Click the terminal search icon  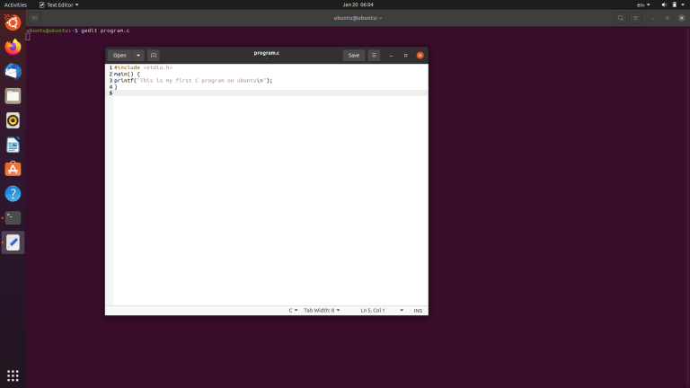click(x=621, y=18)
